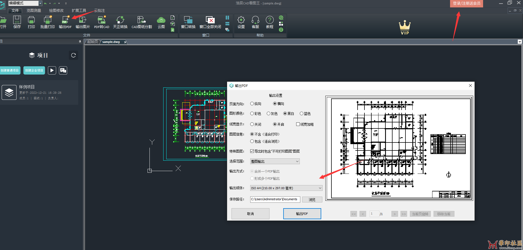Switch to the 文件 ribbon tab
Screen dimensions: 523x250
point(15,10)
